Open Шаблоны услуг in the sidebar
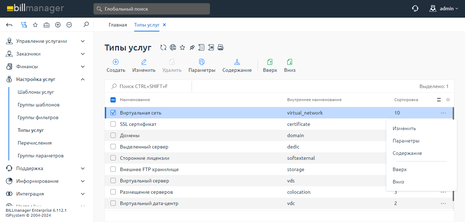 [36, 92]
